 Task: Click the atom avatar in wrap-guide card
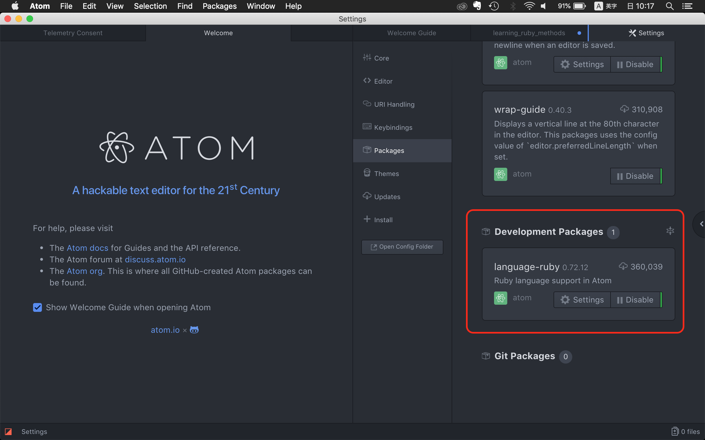[x=500, y=174]
